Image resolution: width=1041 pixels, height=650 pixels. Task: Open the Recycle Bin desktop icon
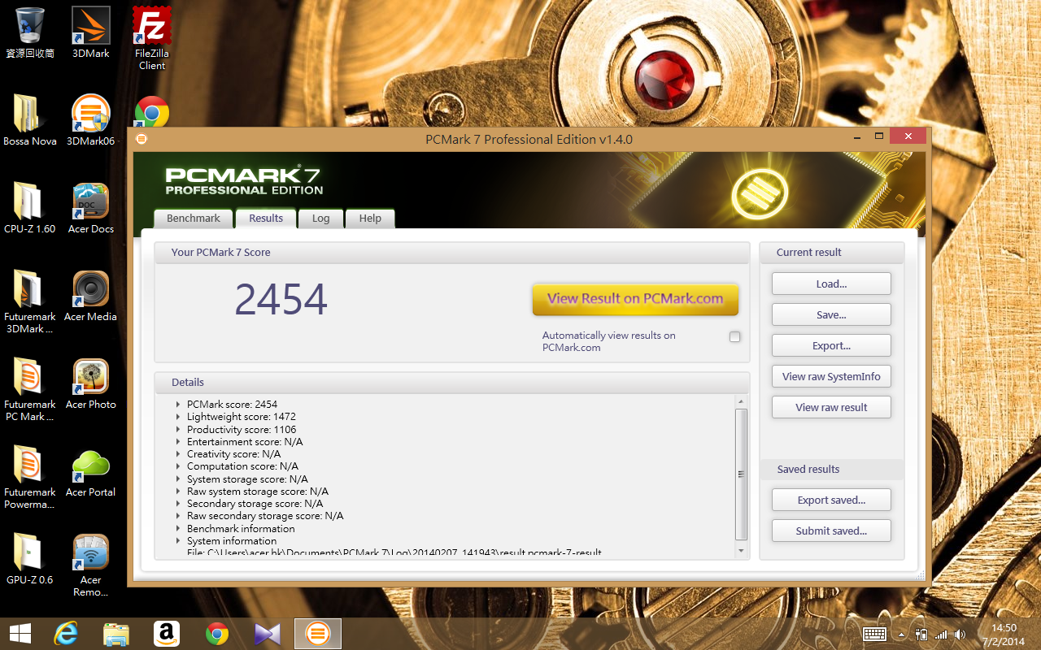point(30,32)
